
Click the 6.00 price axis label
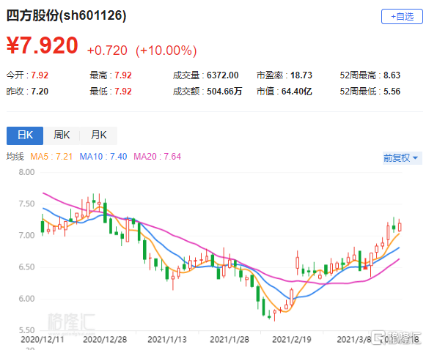coord(26,299)
